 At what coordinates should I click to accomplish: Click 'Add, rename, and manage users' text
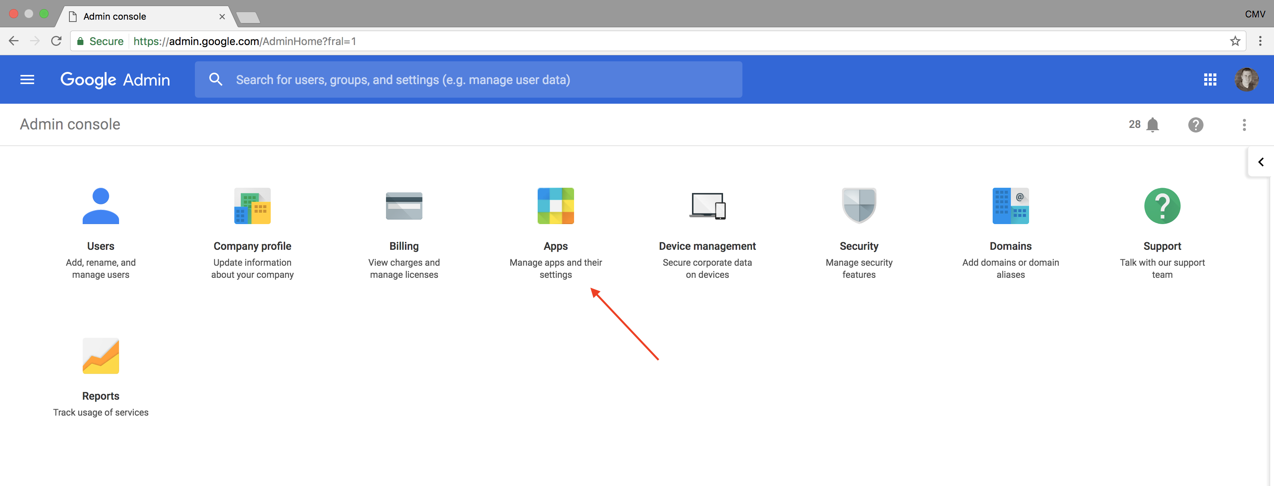[x=100, y=269]
